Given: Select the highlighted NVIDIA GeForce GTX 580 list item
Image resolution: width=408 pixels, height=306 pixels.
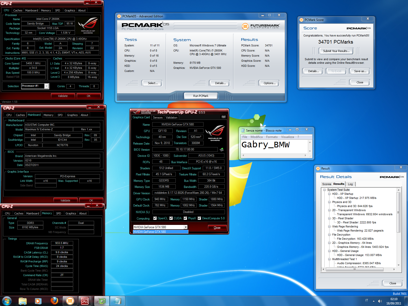Looking at the screenshot, I should 161,232.
